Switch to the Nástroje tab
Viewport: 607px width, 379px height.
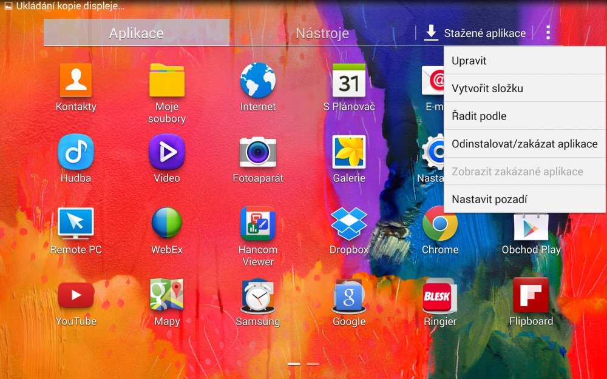tap(320, 33)
